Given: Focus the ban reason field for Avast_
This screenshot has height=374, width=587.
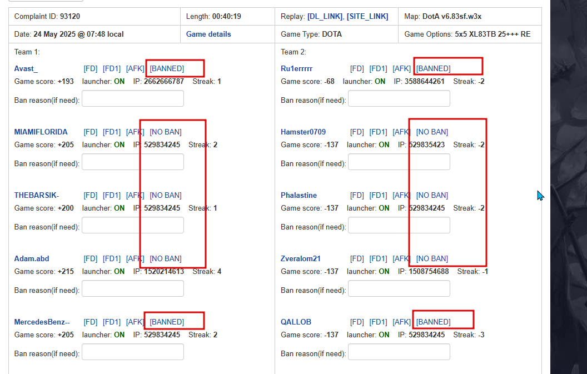Looking at the screenshot, I should pyautogui.click(x=133, y=98).
